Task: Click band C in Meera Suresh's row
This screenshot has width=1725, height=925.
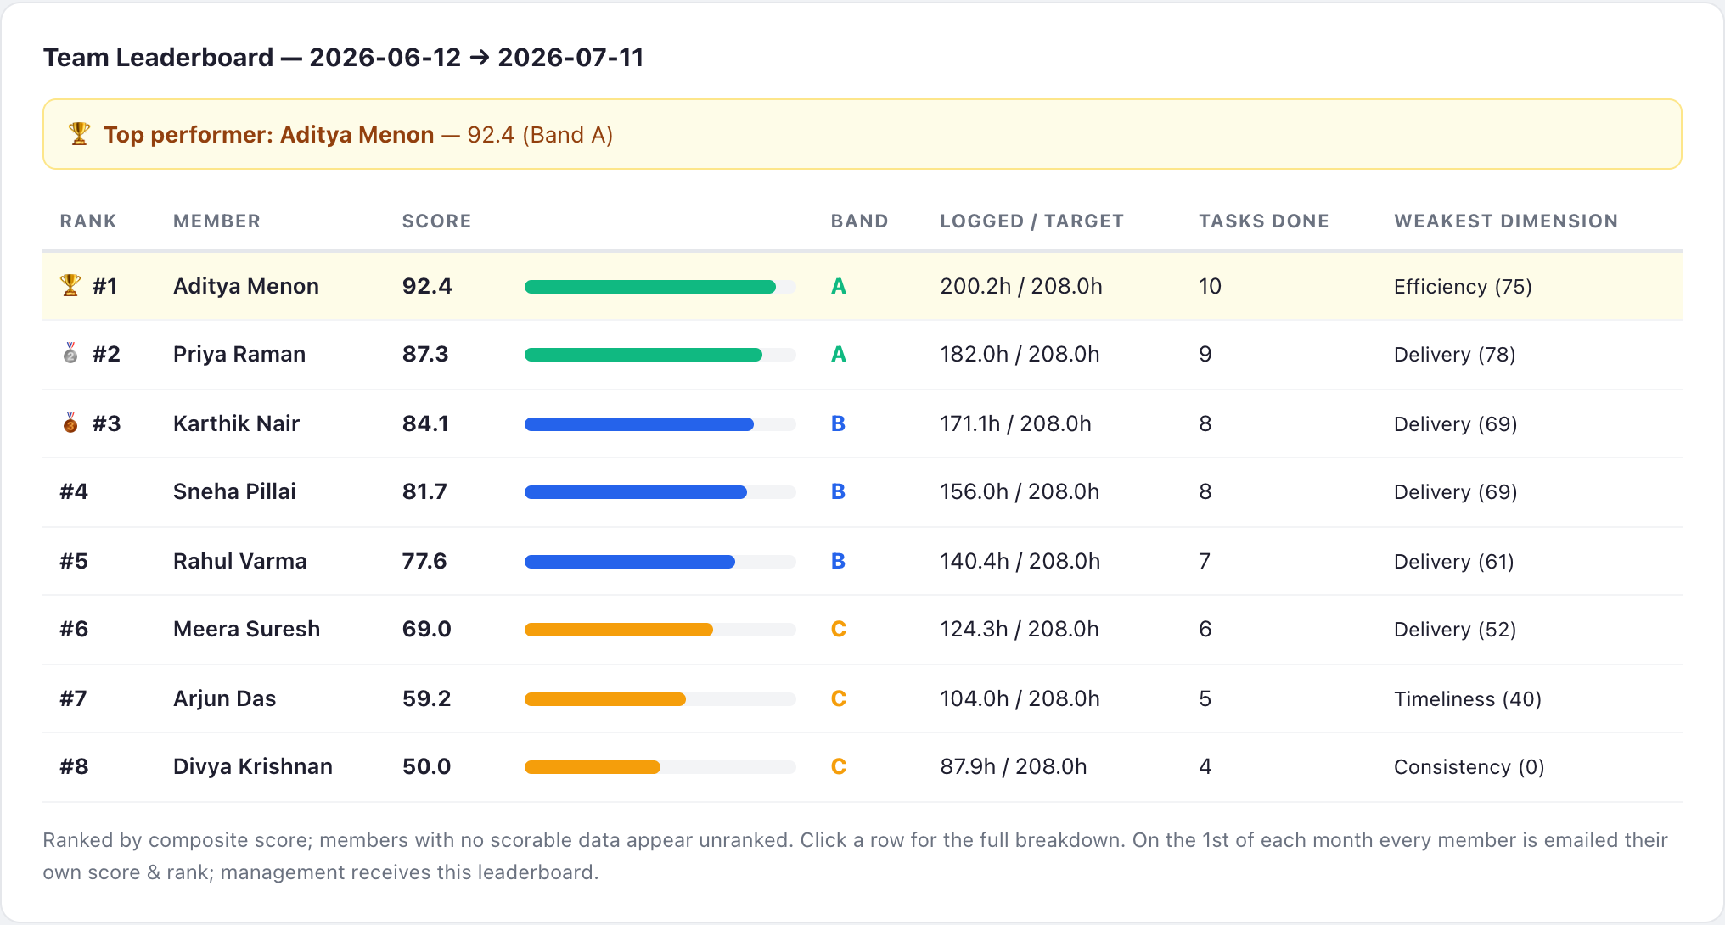Action: pyautogui.click(x=839, y=629)
